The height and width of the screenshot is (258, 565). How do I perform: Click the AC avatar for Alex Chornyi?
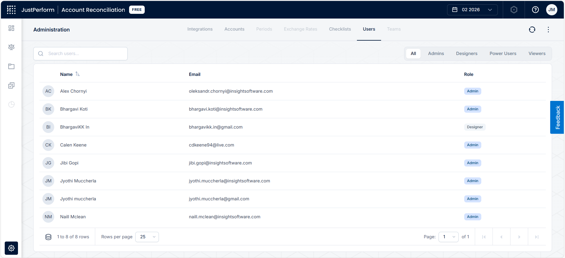48,91
